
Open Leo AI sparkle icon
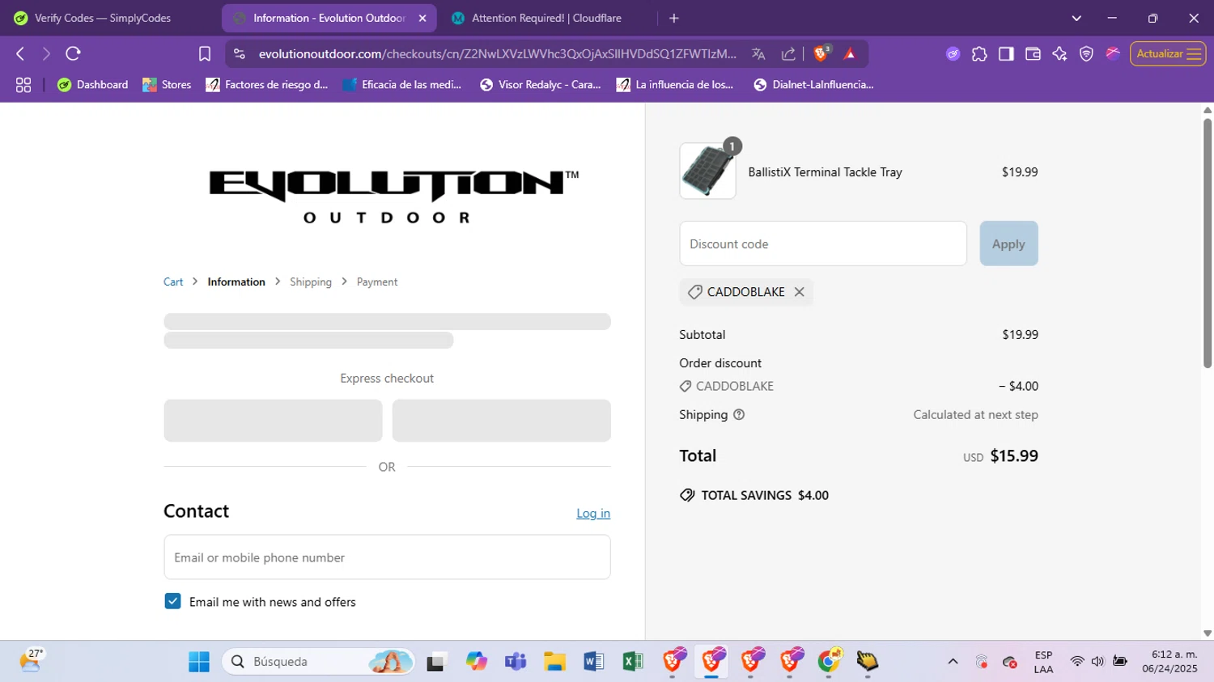pos(1059,54)
